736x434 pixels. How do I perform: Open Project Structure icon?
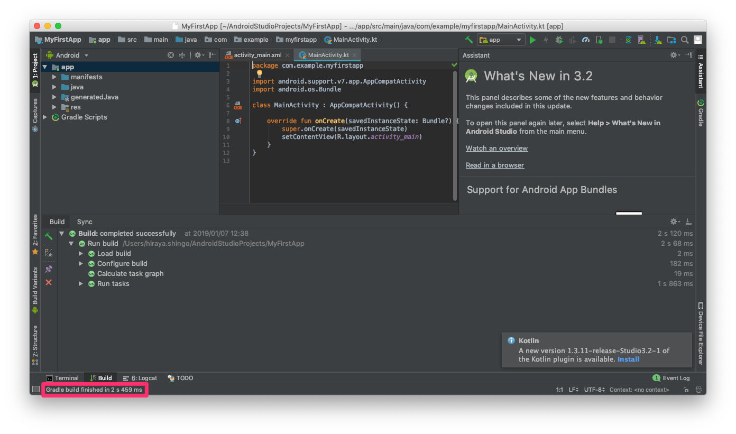[x=671, y=40]
